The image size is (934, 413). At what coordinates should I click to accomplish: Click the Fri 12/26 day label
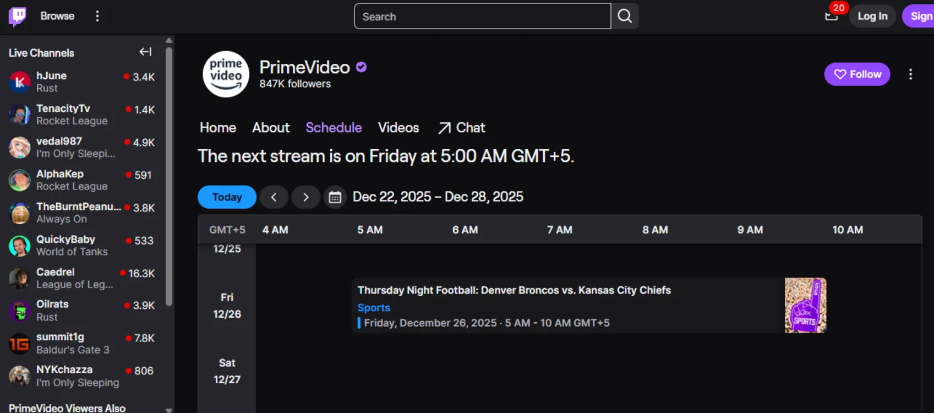click(227, 306)
